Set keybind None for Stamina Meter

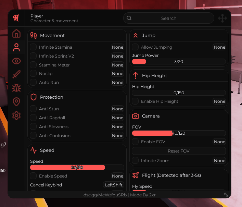point(118,65)
